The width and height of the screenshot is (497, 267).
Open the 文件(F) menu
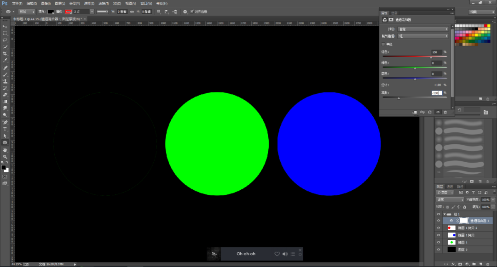point(17,4)
